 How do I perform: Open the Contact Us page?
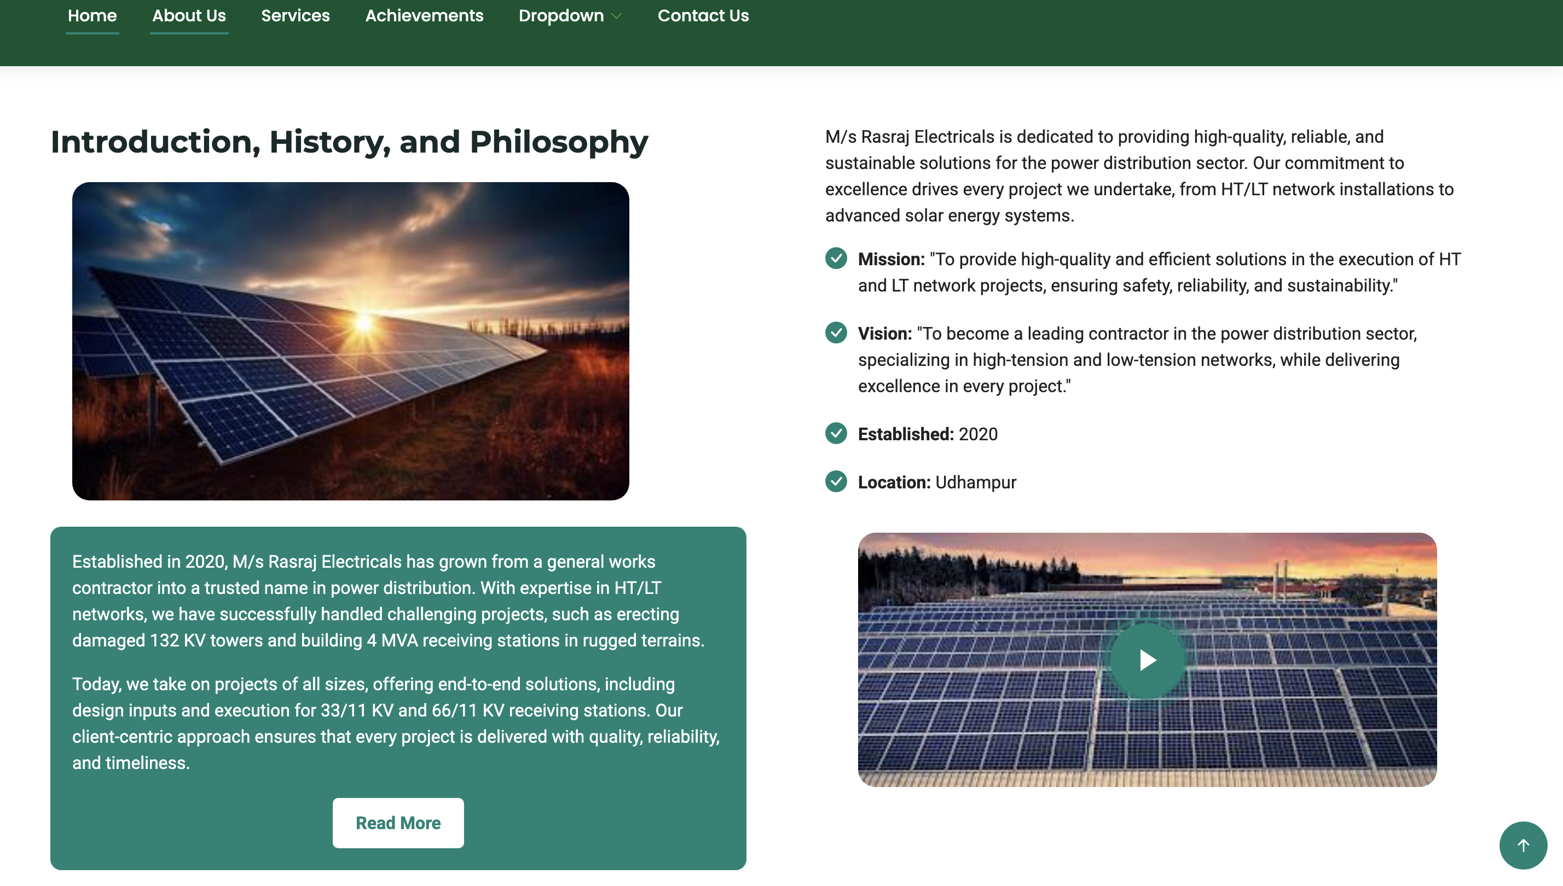tap(703, 16)
